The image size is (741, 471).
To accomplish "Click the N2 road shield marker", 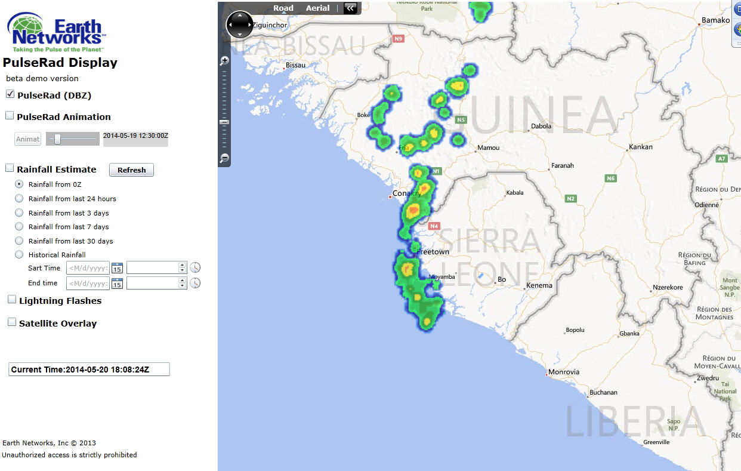I will click(571, 198).
